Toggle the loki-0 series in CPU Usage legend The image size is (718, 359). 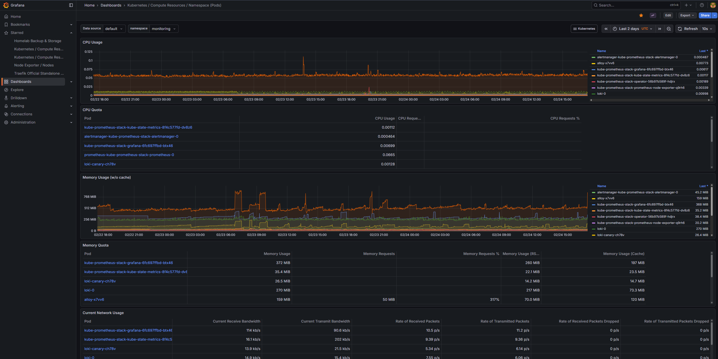click(x=602, y=94)
